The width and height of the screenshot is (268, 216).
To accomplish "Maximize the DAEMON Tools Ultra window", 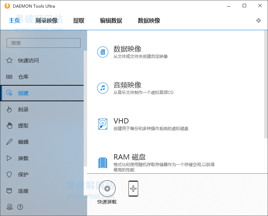I will point(244,6).
